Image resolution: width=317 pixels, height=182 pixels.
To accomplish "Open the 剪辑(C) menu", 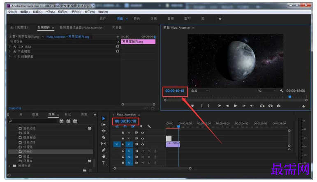I will [x=37, y=12].
